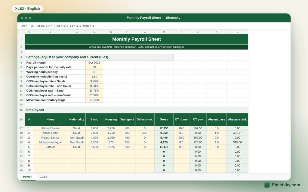Viewport: 308px width, 192px height.
Task: Select the Rajesh Kumar name cell
Action: pos(51,137)
